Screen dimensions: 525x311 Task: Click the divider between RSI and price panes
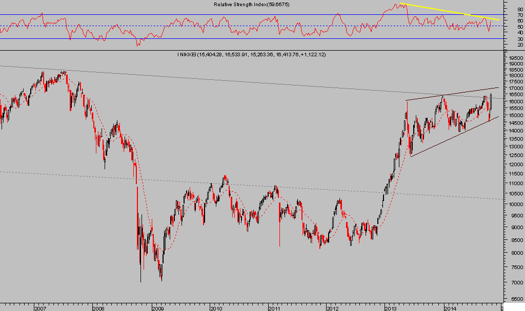click(x=256, y=50)
